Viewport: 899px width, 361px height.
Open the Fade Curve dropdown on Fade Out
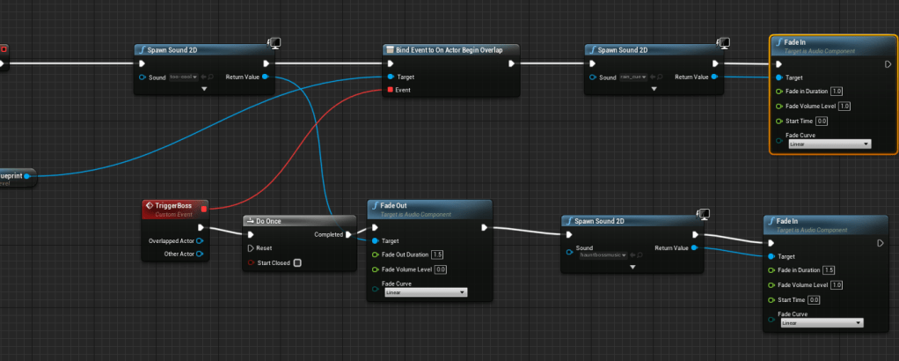tap(426, 291)
